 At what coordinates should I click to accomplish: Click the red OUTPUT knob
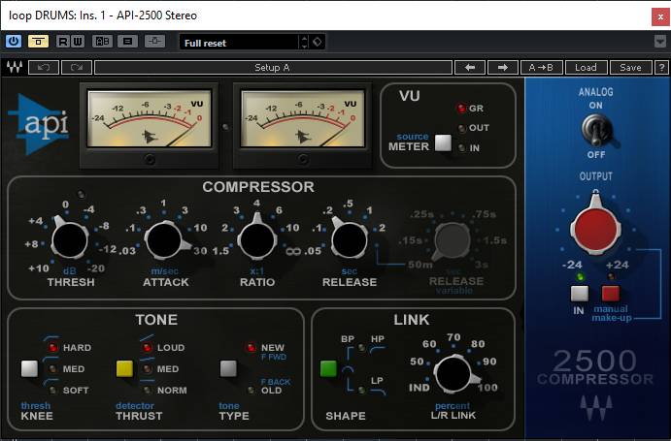[595, 229]
